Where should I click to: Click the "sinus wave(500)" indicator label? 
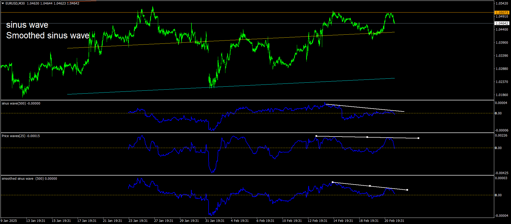14,103
